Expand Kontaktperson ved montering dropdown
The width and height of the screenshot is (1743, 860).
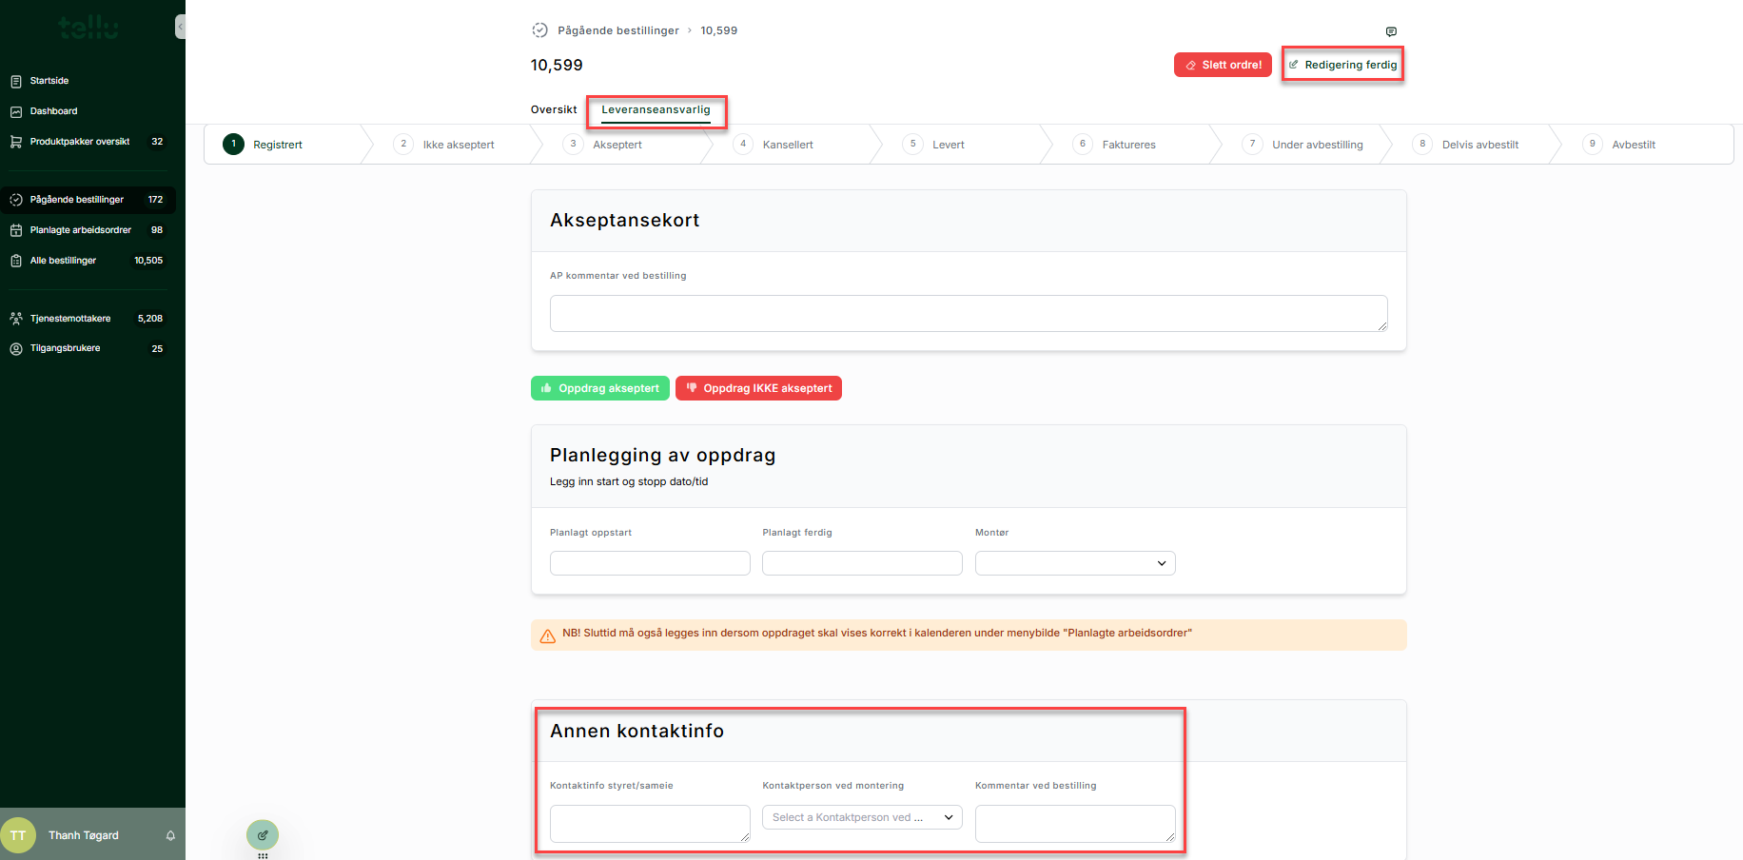pos(862,817)
